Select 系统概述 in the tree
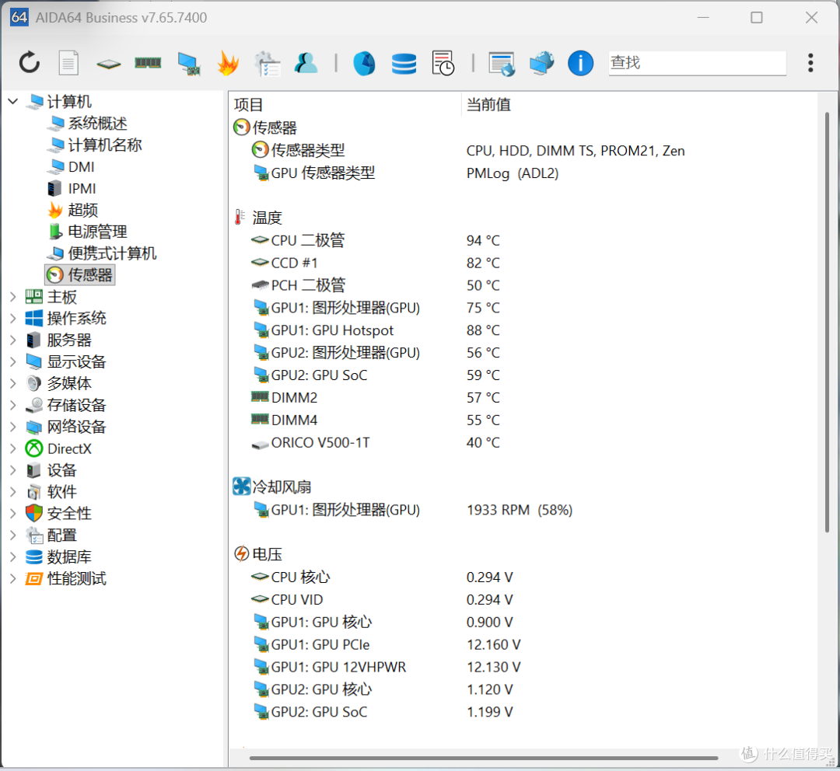Viewport: 840px width, 771px height. click(x=87, y=124)
